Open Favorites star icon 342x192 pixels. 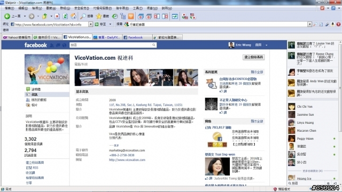(99, 17)
